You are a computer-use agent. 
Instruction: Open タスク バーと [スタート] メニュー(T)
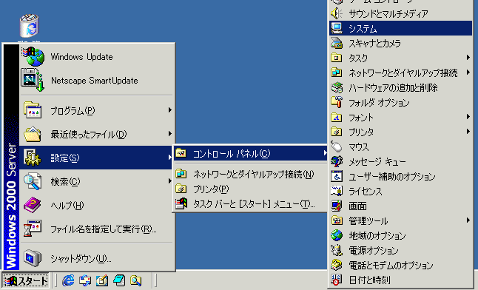250,203
